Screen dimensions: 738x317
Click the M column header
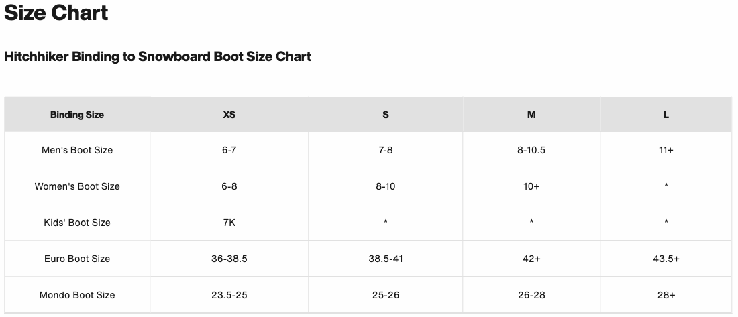point(531,115)
